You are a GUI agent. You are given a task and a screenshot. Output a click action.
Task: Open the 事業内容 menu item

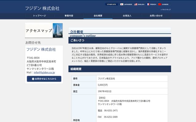click(x=69, y=16)
